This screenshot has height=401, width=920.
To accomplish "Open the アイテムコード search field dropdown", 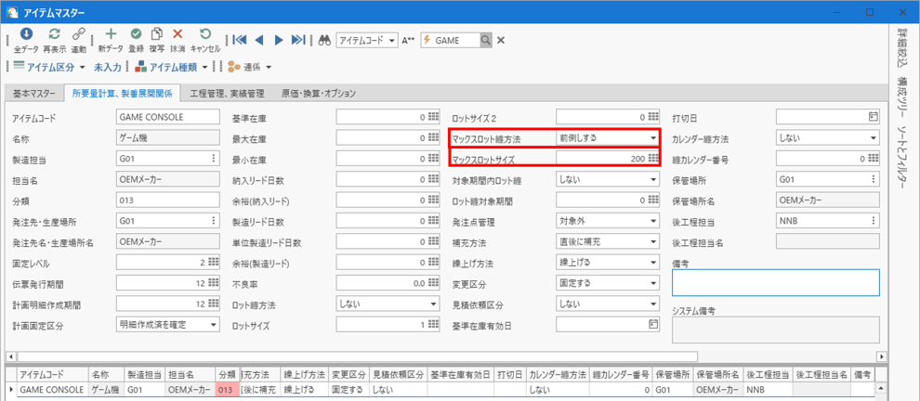I will [392, 40].
